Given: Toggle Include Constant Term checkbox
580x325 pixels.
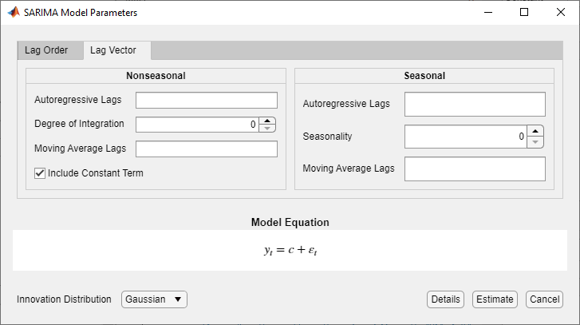Looking at the screenshot, I should [40, 172].
